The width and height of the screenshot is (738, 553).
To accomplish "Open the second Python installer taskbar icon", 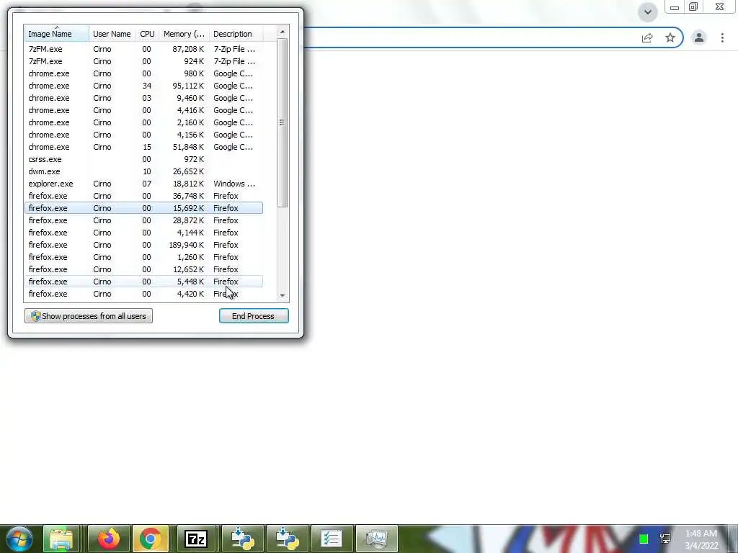I will [x=287, y=539].
